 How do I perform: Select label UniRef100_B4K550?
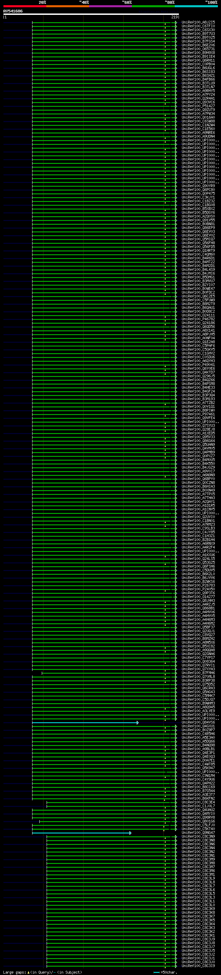pos(198,464)
